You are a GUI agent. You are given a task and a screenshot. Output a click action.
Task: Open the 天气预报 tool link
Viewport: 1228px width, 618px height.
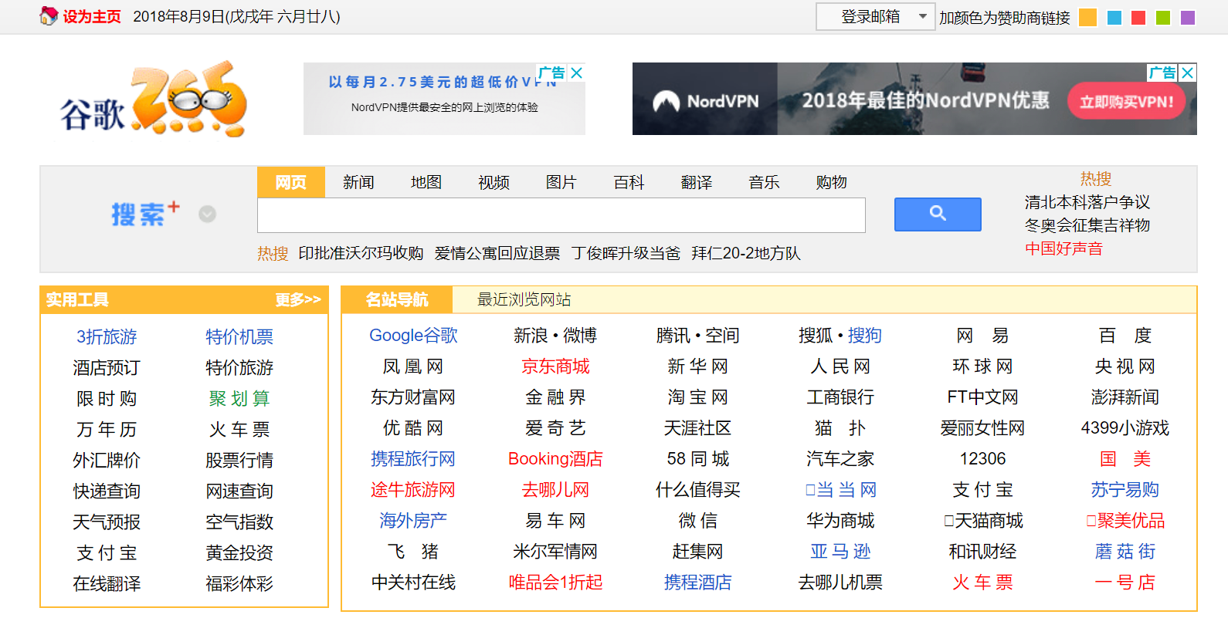click(x=107, y=522)
